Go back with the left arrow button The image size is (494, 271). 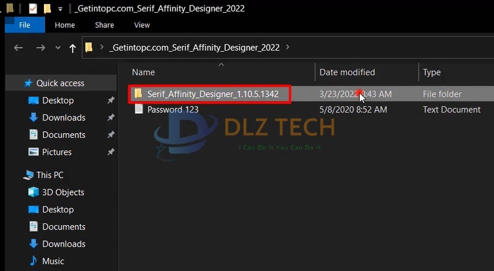(x=18, y=48)
